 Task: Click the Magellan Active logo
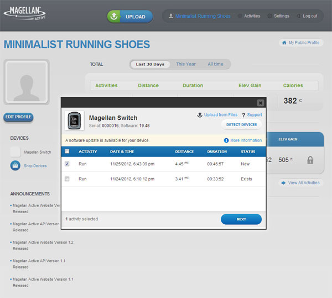point(25,13)
